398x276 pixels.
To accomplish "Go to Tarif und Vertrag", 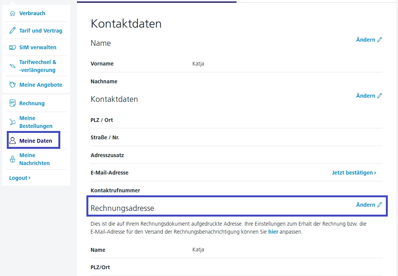I will [x=41, y=31].
